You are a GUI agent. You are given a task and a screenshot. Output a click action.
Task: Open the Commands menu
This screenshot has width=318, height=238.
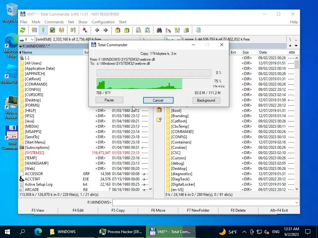click(54, 22)
